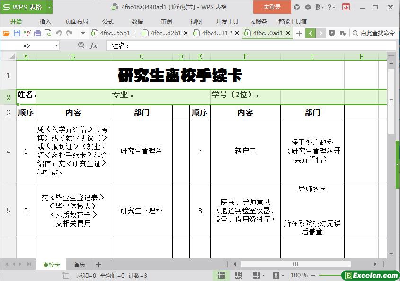Switch to page break preview in the status bar
The width and height of the screenshot is (400, 281).
pos(239,275)
